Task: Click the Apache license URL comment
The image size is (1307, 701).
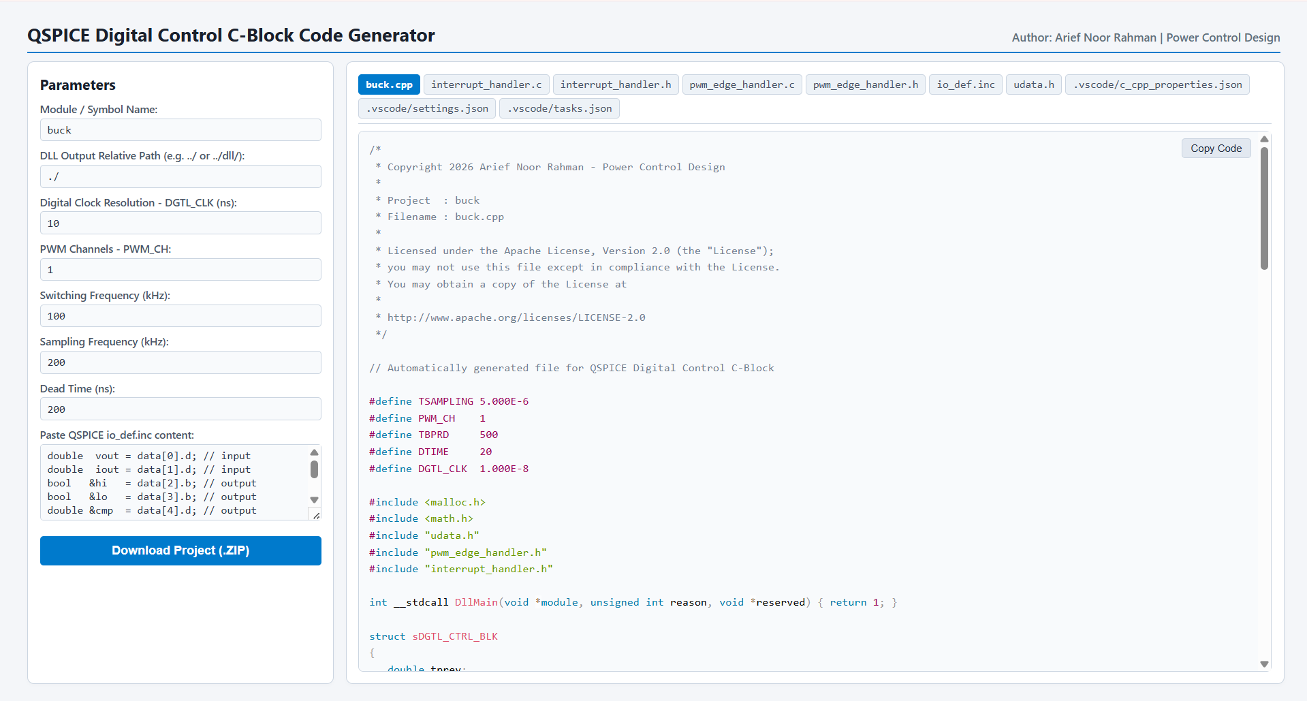Action: pyautogui.click(x=516, y=317)
